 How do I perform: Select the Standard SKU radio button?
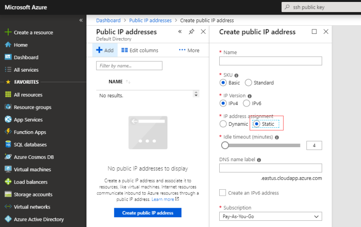[x=248, y=83]
